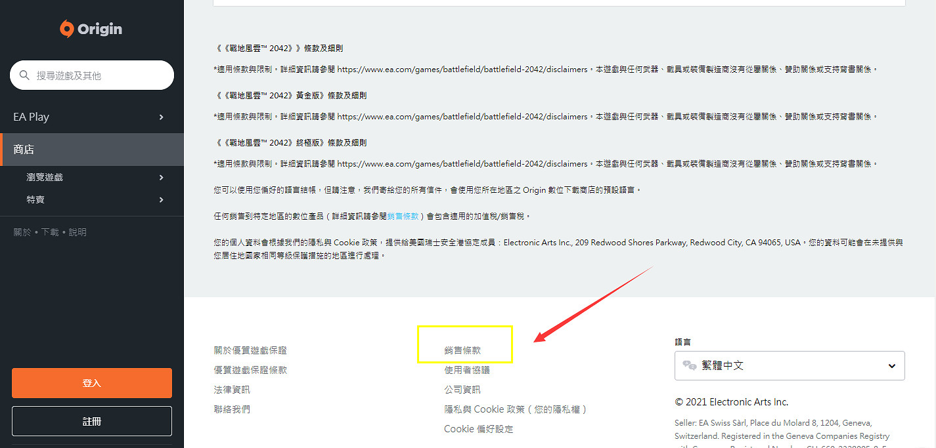936x448 pixels.
Task: Click the magnifier icon in the search box
Action: point(25,75)
